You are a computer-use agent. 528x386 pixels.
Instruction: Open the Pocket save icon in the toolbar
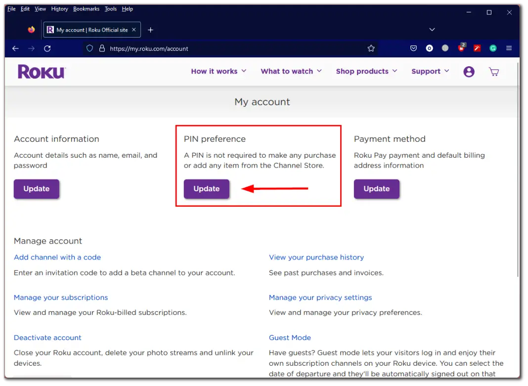(413, 48)
